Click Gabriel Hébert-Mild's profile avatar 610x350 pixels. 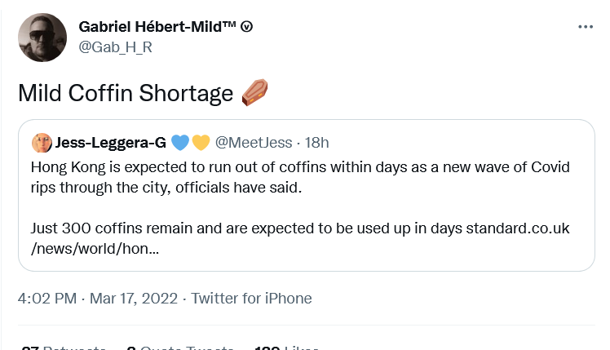(x=42, y=38)
